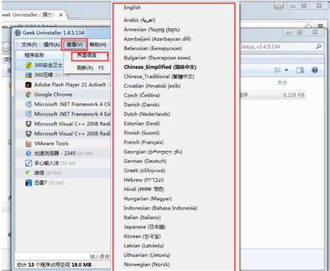Viewport: 330px width, 271px height.
Task: Switch interface to German (Deutsch)
Action: 145,161
